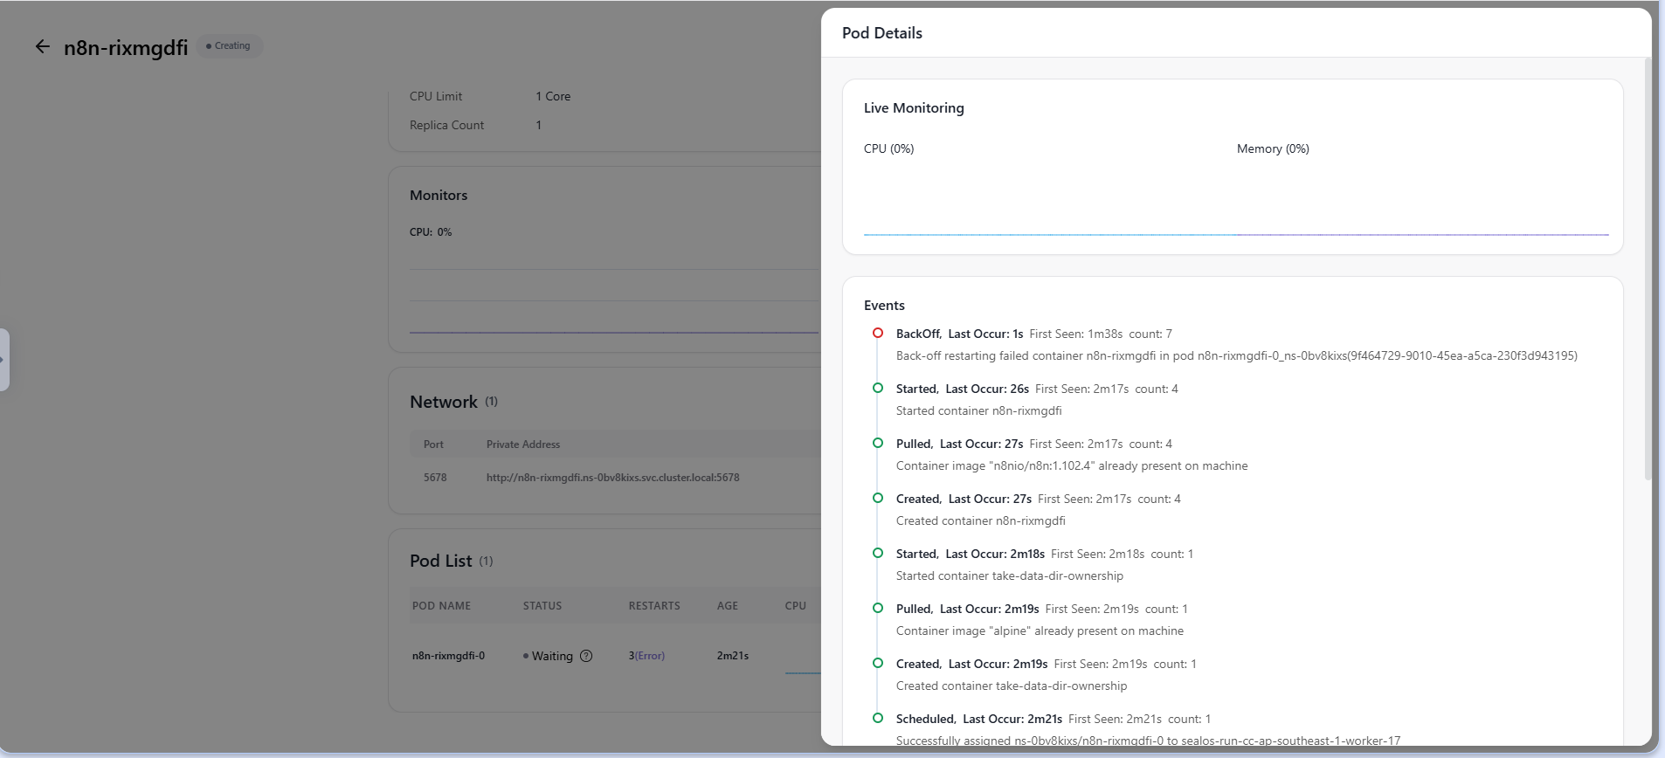Click the Network section heading
This screenshot has width=1665, height=758.
pyautogui.click(x=444, y=403)
